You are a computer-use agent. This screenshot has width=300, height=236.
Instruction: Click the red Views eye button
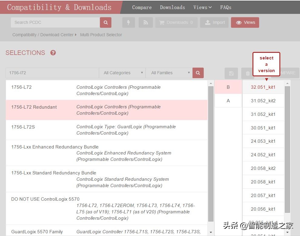point(245,23)
